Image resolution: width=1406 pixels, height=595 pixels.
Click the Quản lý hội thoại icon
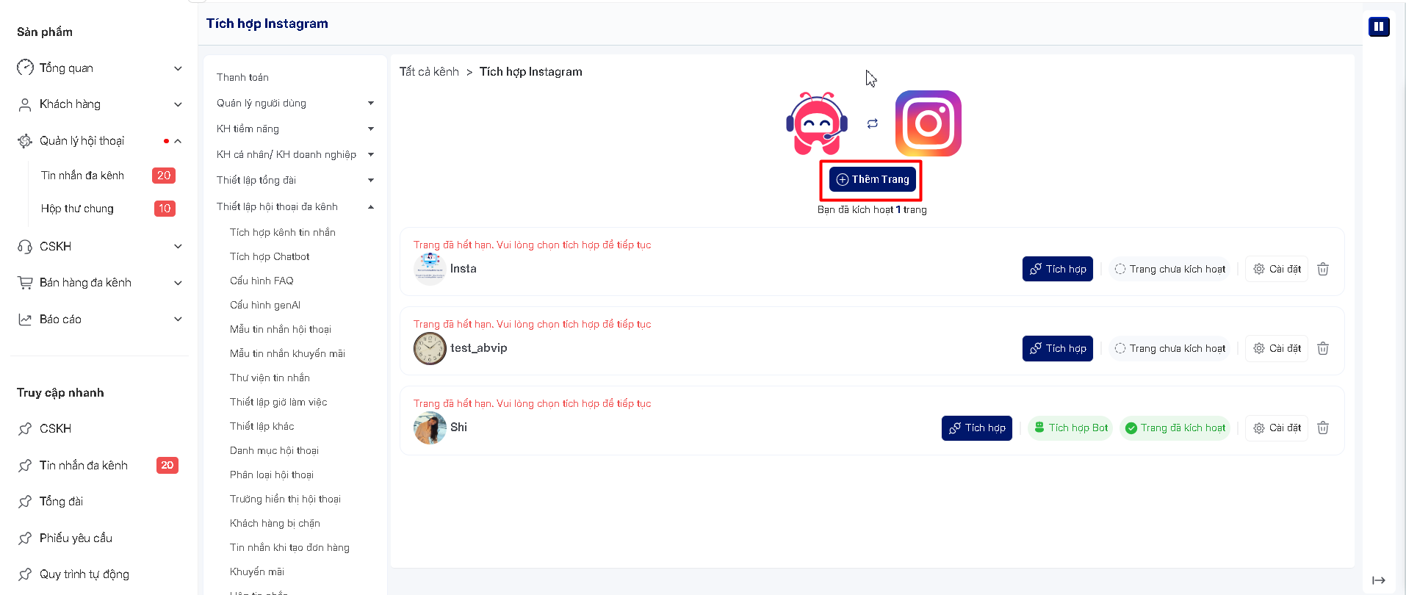[x=25, y=141]
